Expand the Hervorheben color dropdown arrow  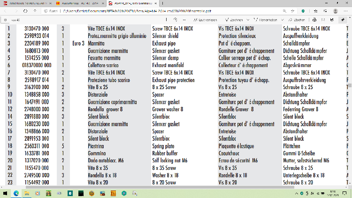click(283, 20)
